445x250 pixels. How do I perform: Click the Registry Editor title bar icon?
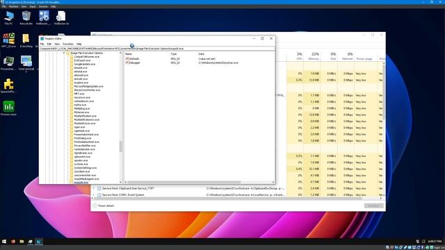click(x=42, y=39)
